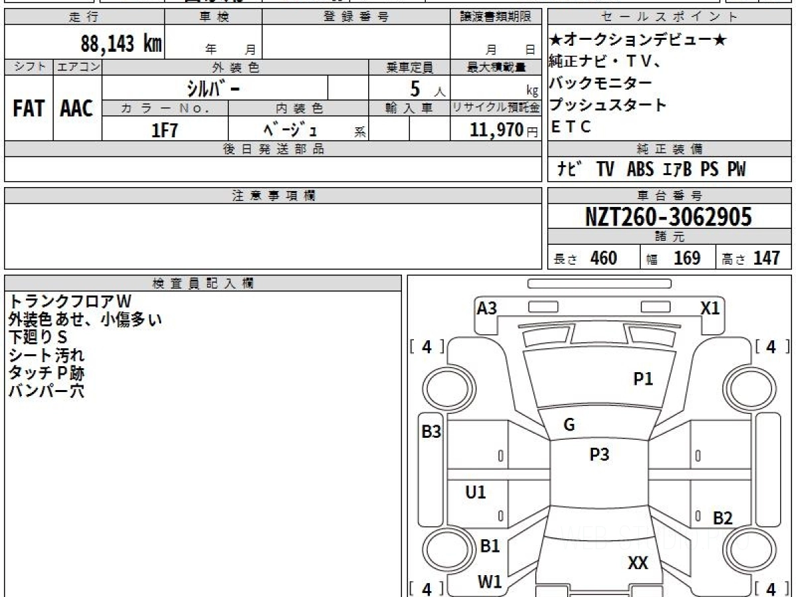Click the PS equipment label
Image resolution: width=796 pixels, height=597 pixels.
tap(709, 169)
